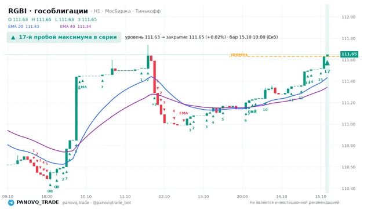The height and width of the screenshot is (209, 371).
Task: Click the '×2' marker label
Action: (x=154, y=105)
